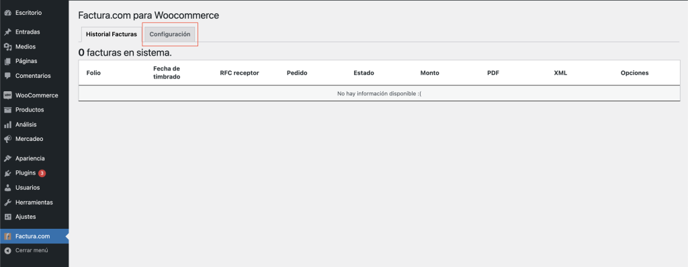This screenshot has width=688, height=267.
Task: Click the Folio column header
Action: 93,72
